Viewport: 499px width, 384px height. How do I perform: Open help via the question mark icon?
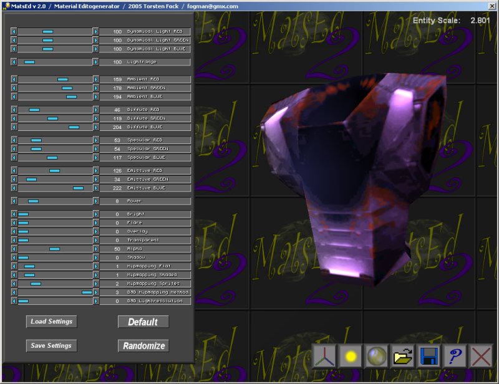[x=455, y=356]
